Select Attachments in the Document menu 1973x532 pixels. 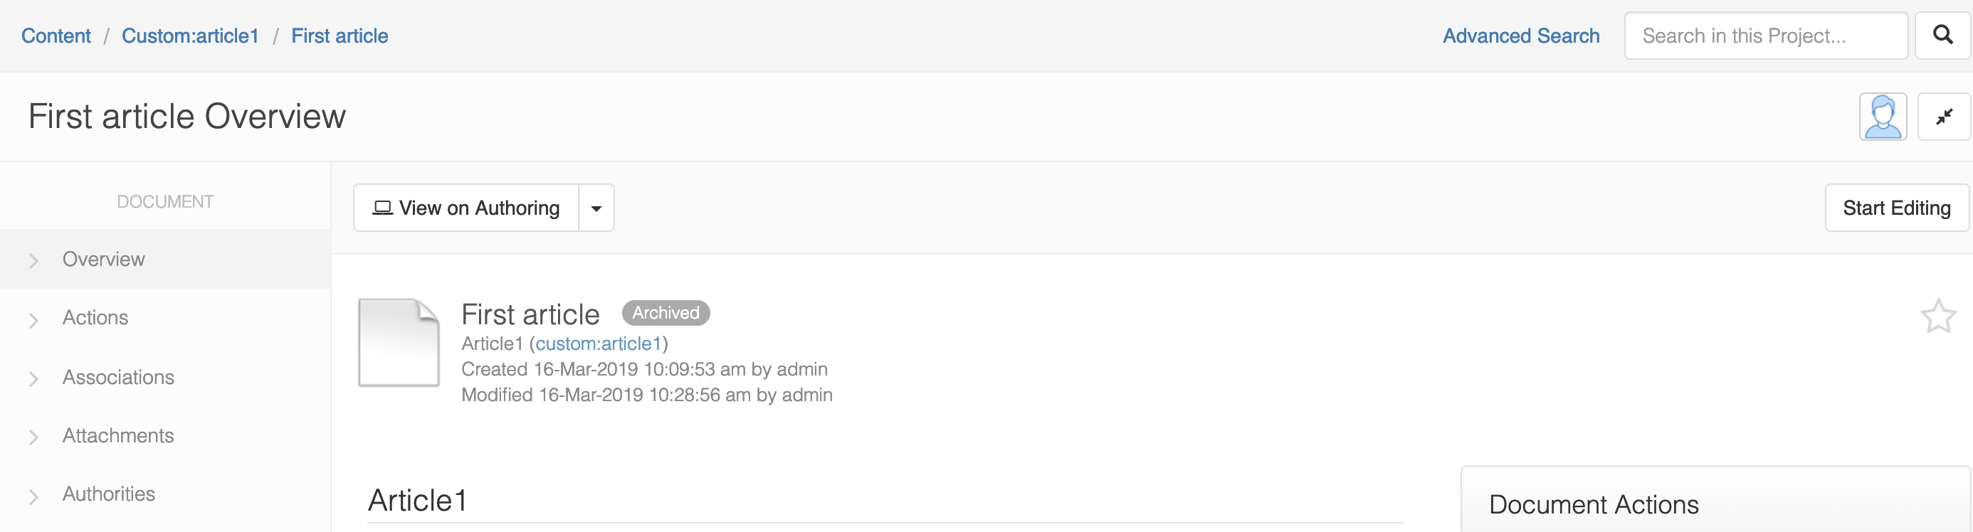(118, 435)
